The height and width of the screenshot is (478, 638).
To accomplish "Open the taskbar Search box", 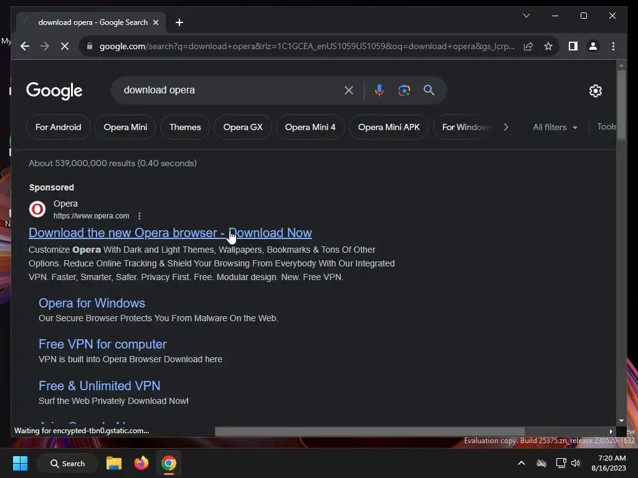I will point(67,463).
